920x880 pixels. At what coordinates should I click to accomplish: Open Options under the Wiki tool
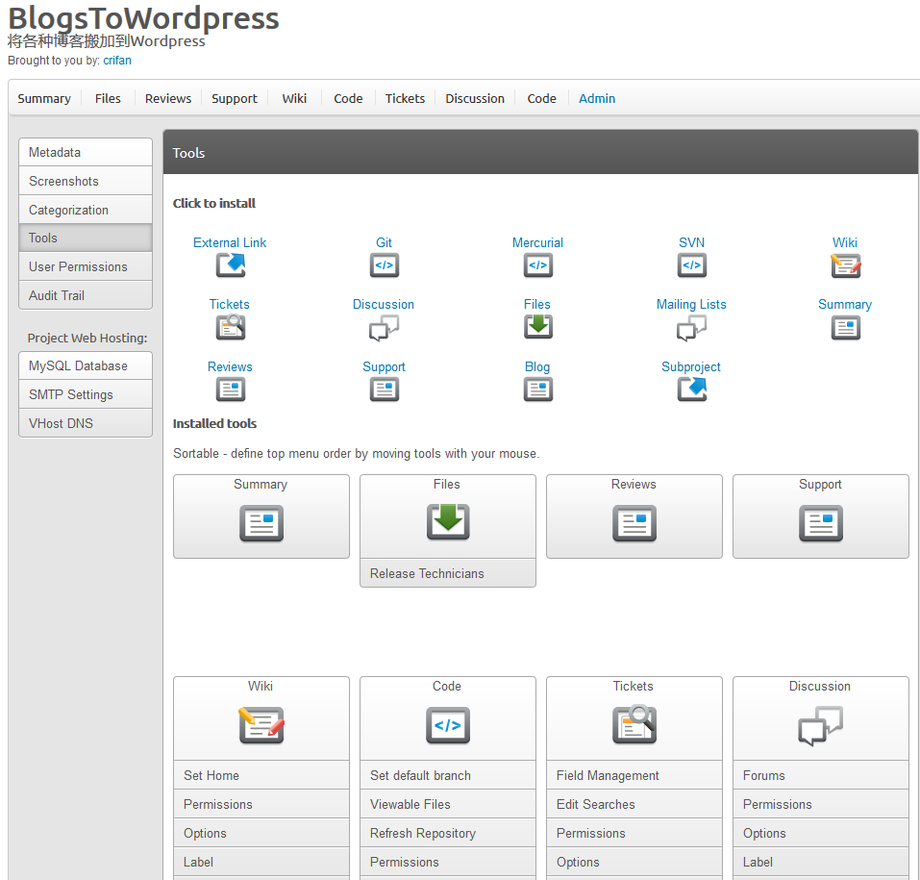click(261, 833)
